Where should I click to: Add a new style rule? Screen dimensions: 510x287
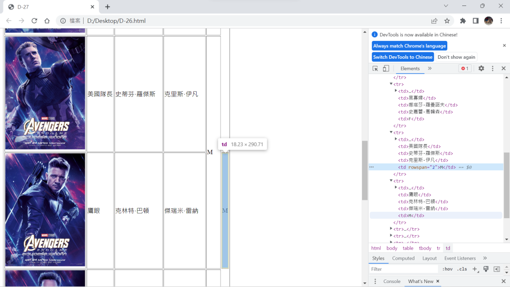coord(475,269)
